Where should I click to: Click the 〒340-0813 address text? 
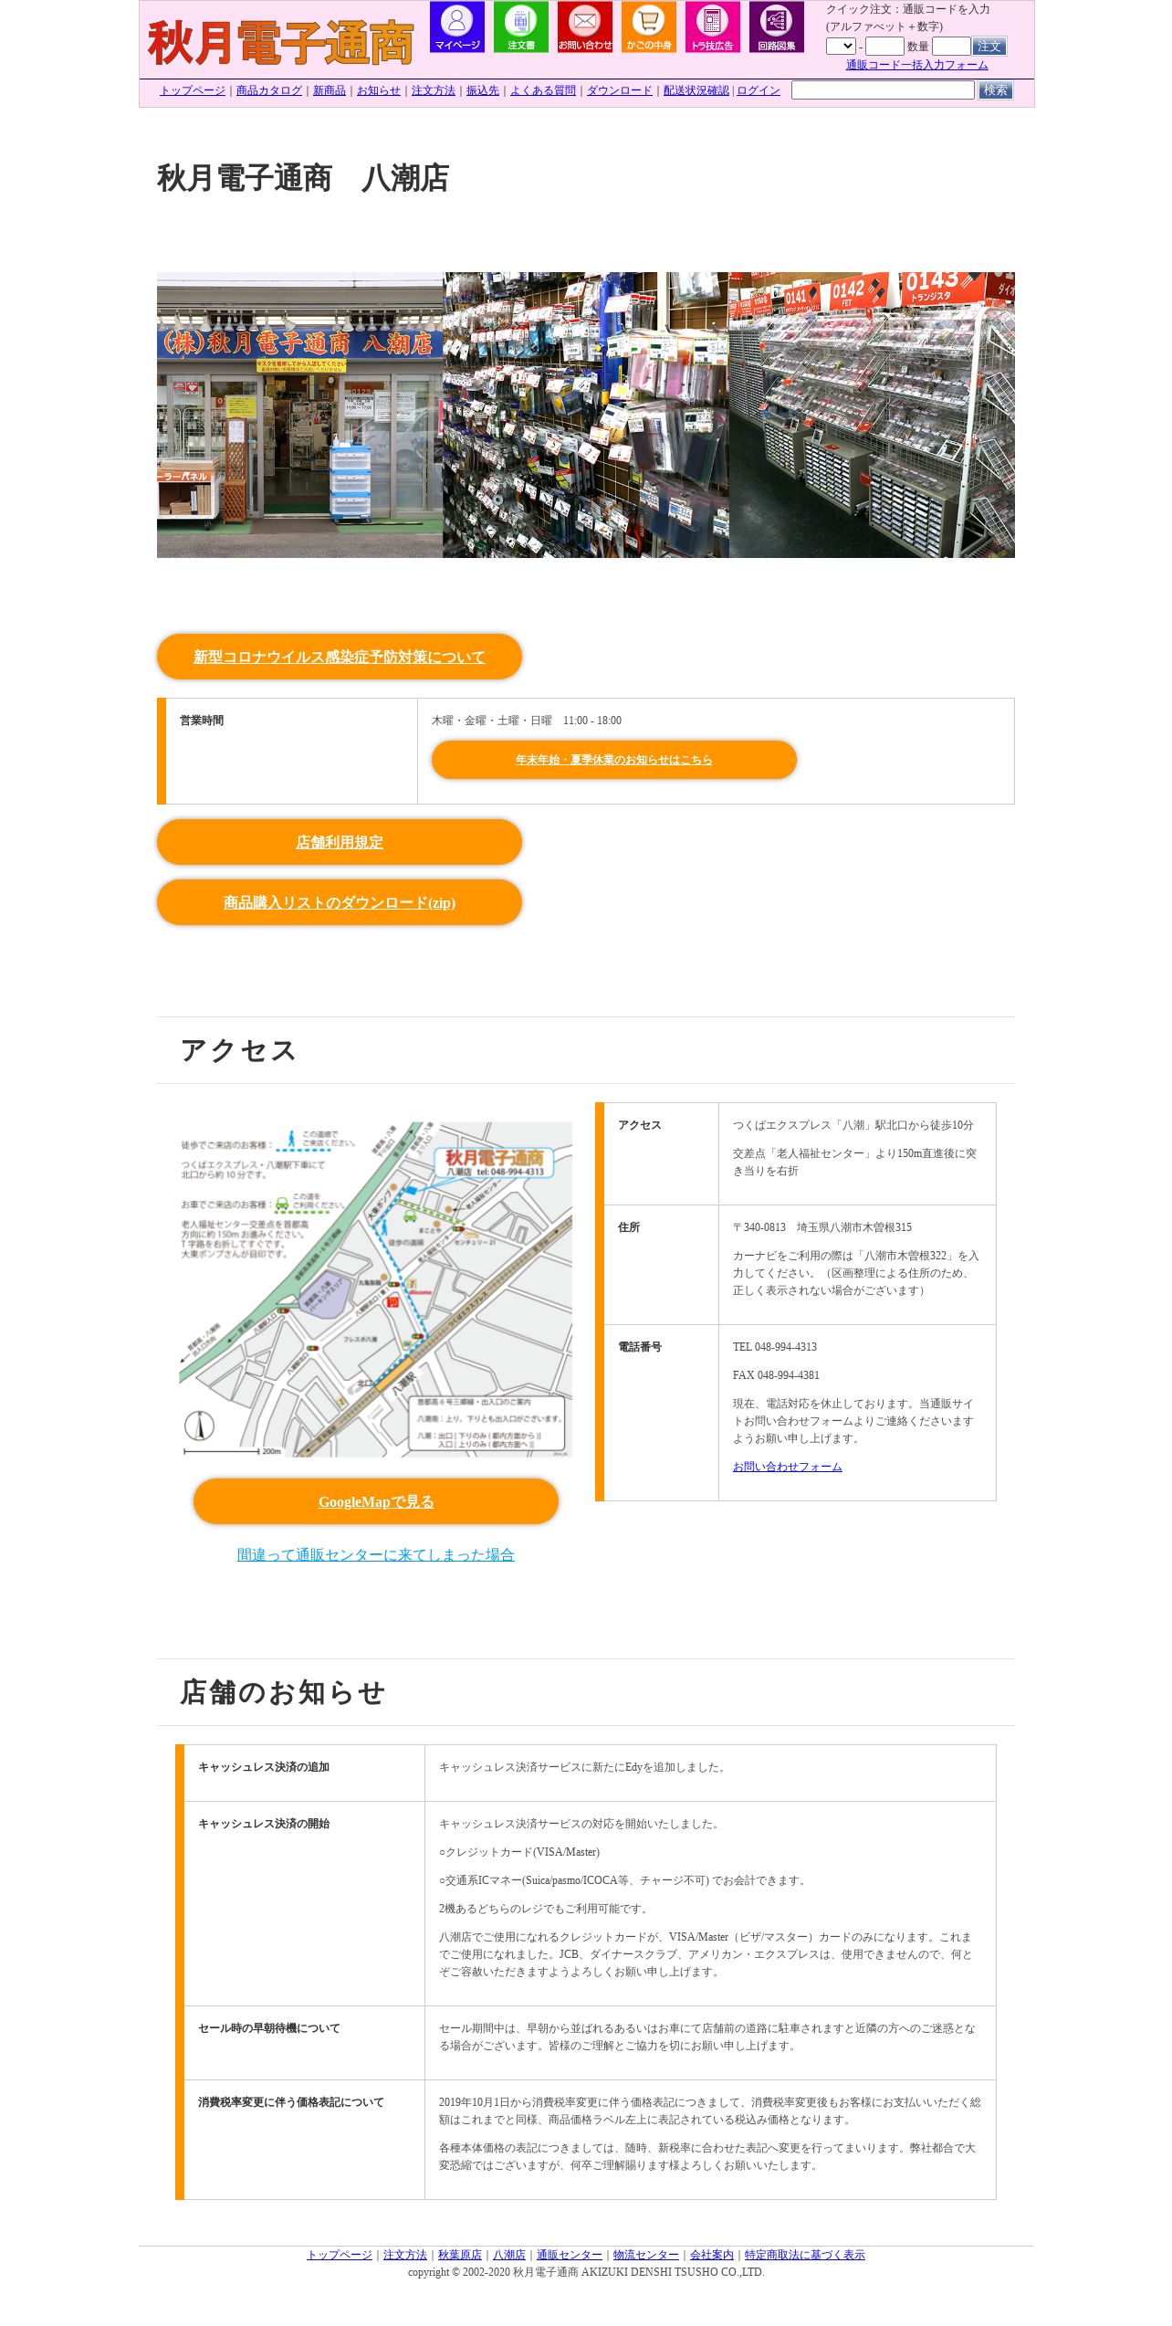click(822, 1227)
